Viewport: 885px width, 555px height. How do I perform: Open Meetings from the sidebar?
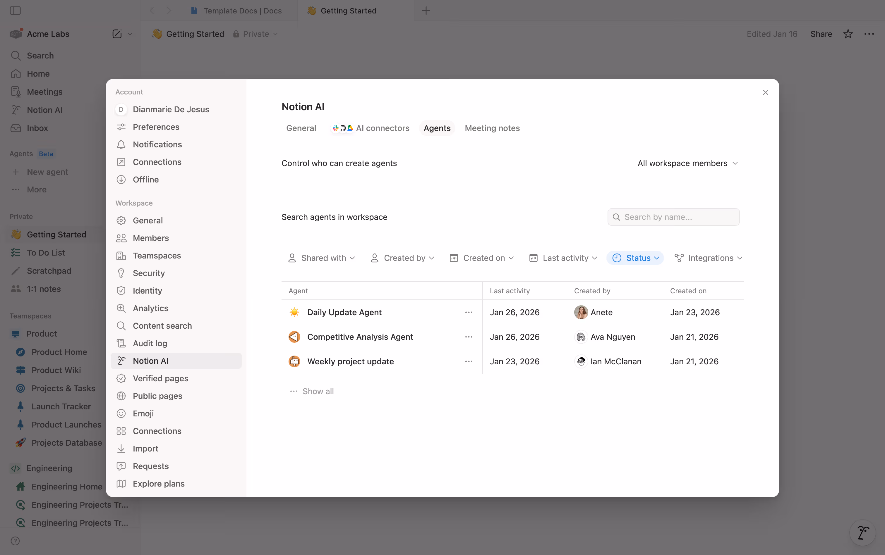tap(44, 92)
